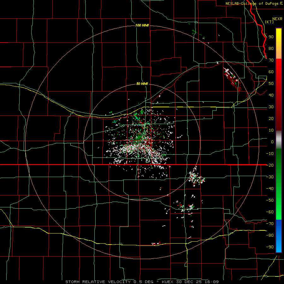Click the bright green segment of color bar

(279, 205)
